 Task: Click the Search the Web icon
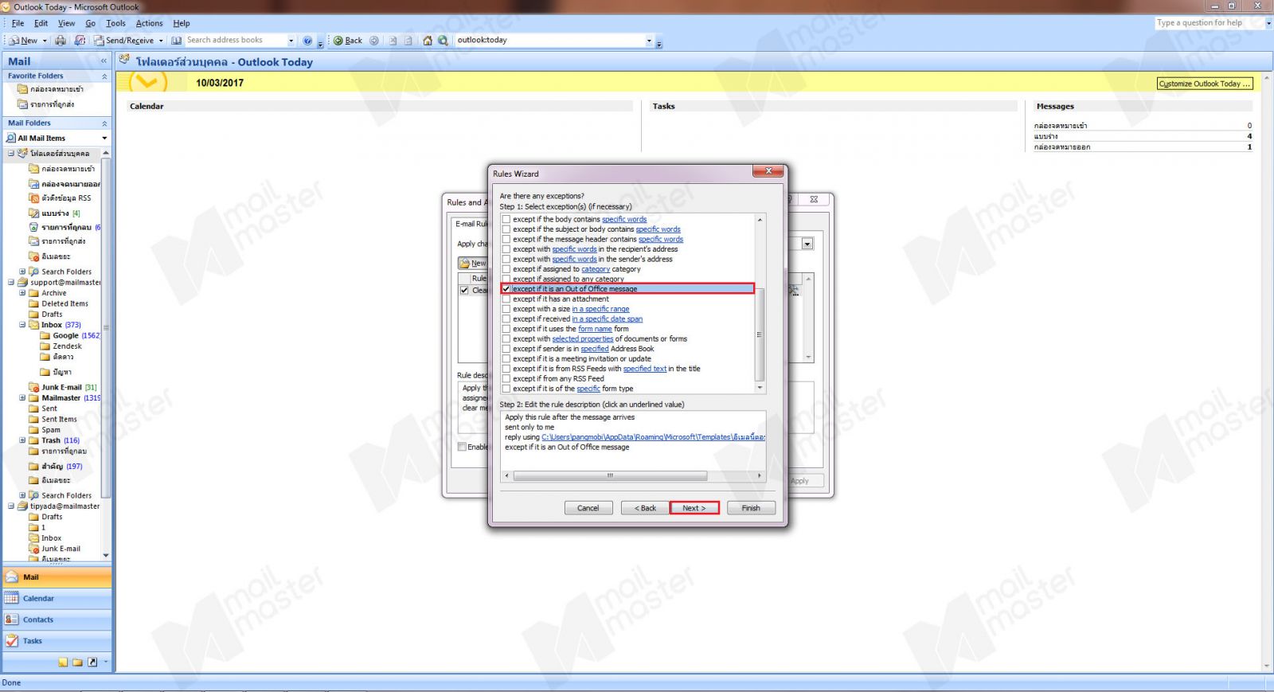click(x=443, y=40)
